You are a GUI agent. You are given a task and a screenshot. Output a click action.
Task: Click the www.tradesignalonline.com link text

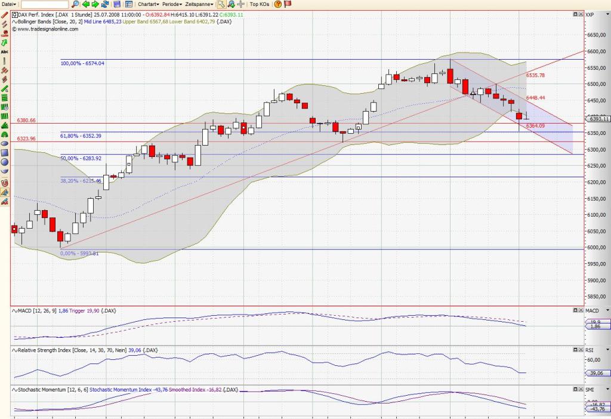(x=48, y=29)
